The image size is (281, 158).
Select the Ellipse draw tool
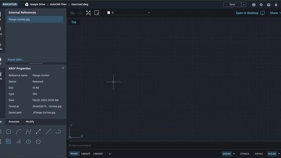28,141
